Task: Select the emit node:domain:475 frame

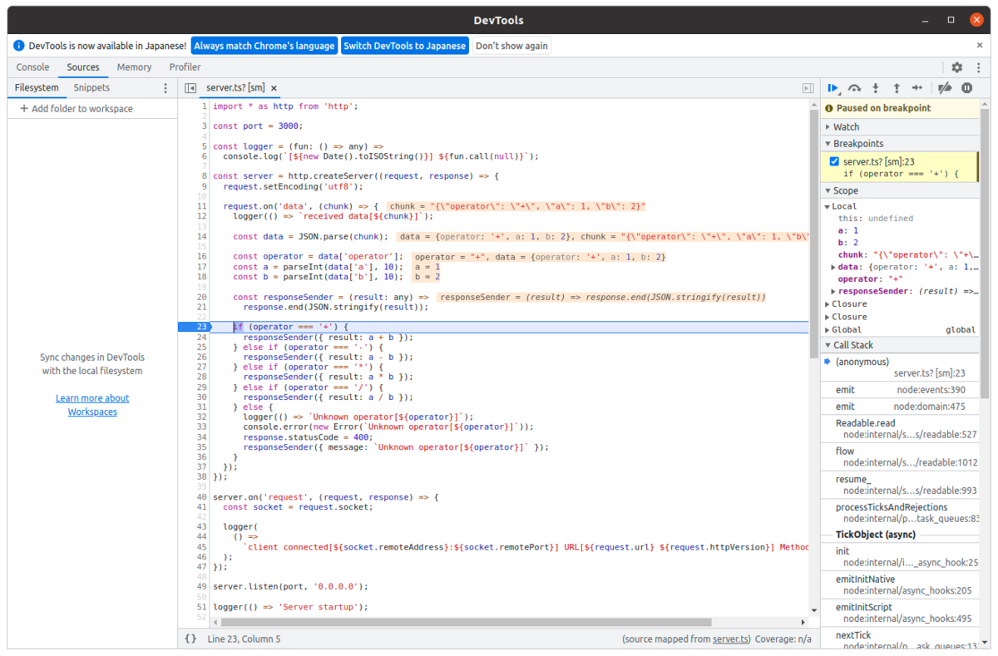Action: click(900, 407)
